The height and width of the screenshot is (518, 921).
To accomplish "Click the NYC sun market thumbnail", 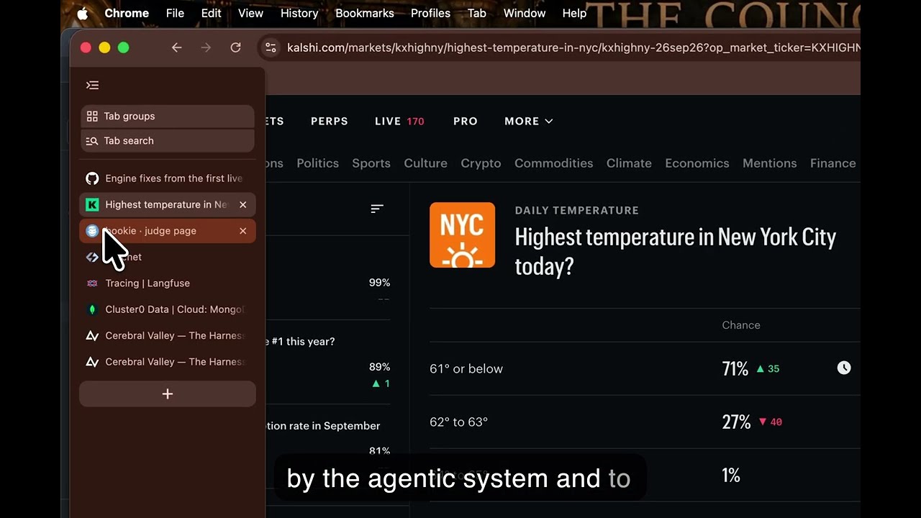I will pyautogui.click(x=462, y=235).
